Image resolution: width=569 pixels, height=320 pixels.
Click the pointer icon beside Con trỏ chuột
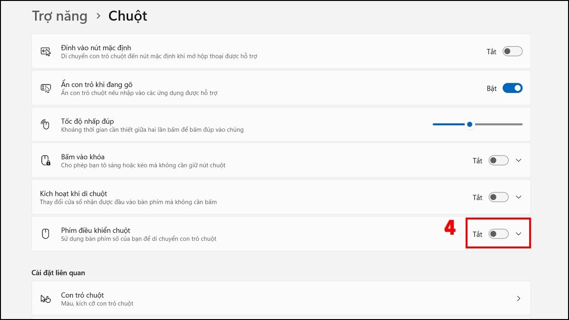[45, 298]
